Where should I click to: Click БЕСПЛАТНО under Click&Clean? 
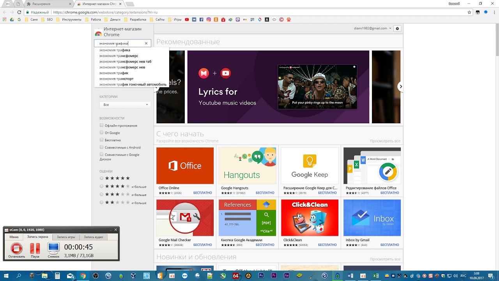coord(327,245)
